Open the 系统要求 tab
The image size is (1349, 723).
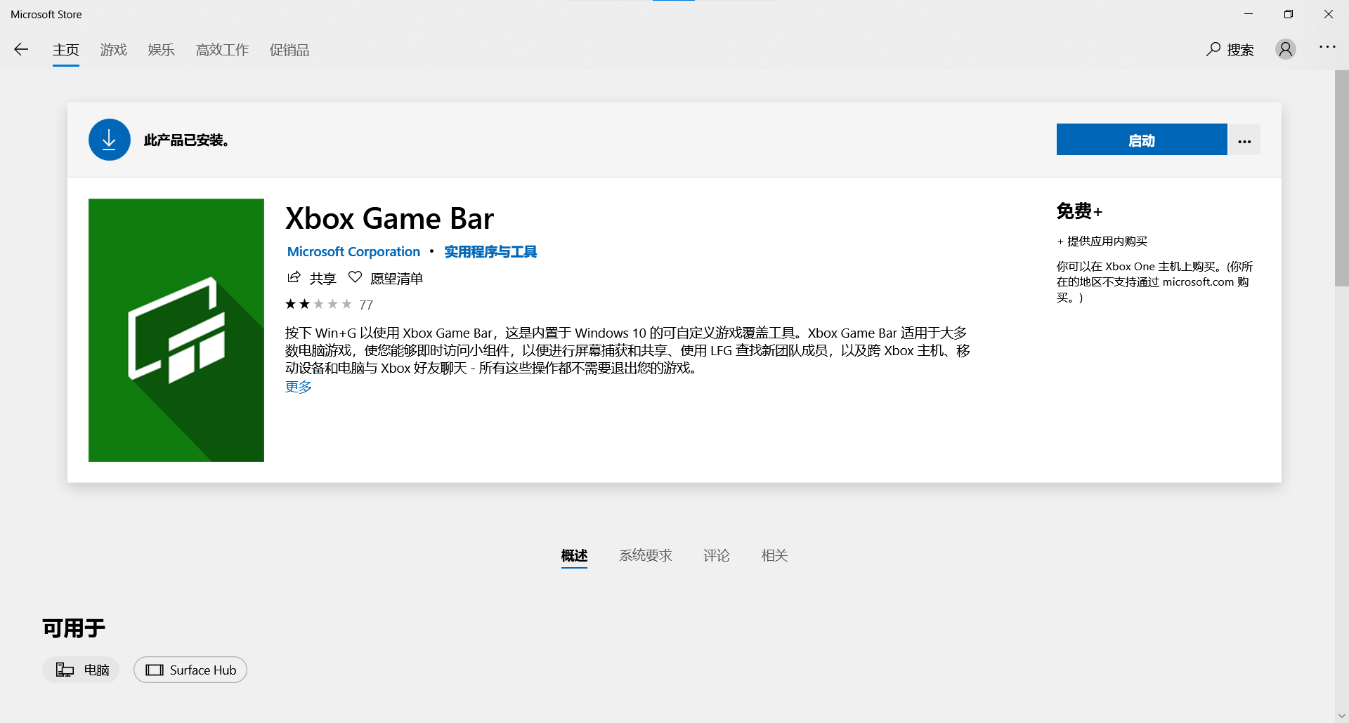tap(646, 555)
